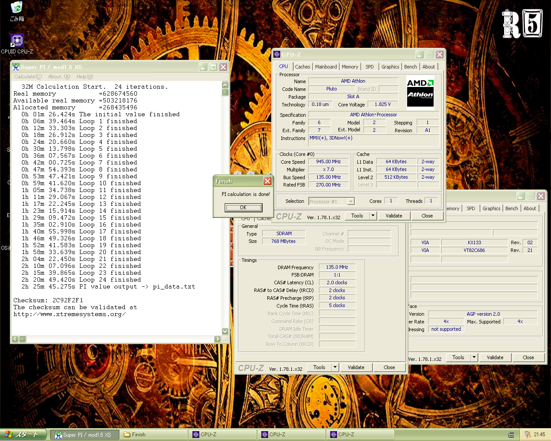Screen dimensions: 551x441
Task: Click Close button in front CPU-Z window
Action: click(x=427, y=216)
